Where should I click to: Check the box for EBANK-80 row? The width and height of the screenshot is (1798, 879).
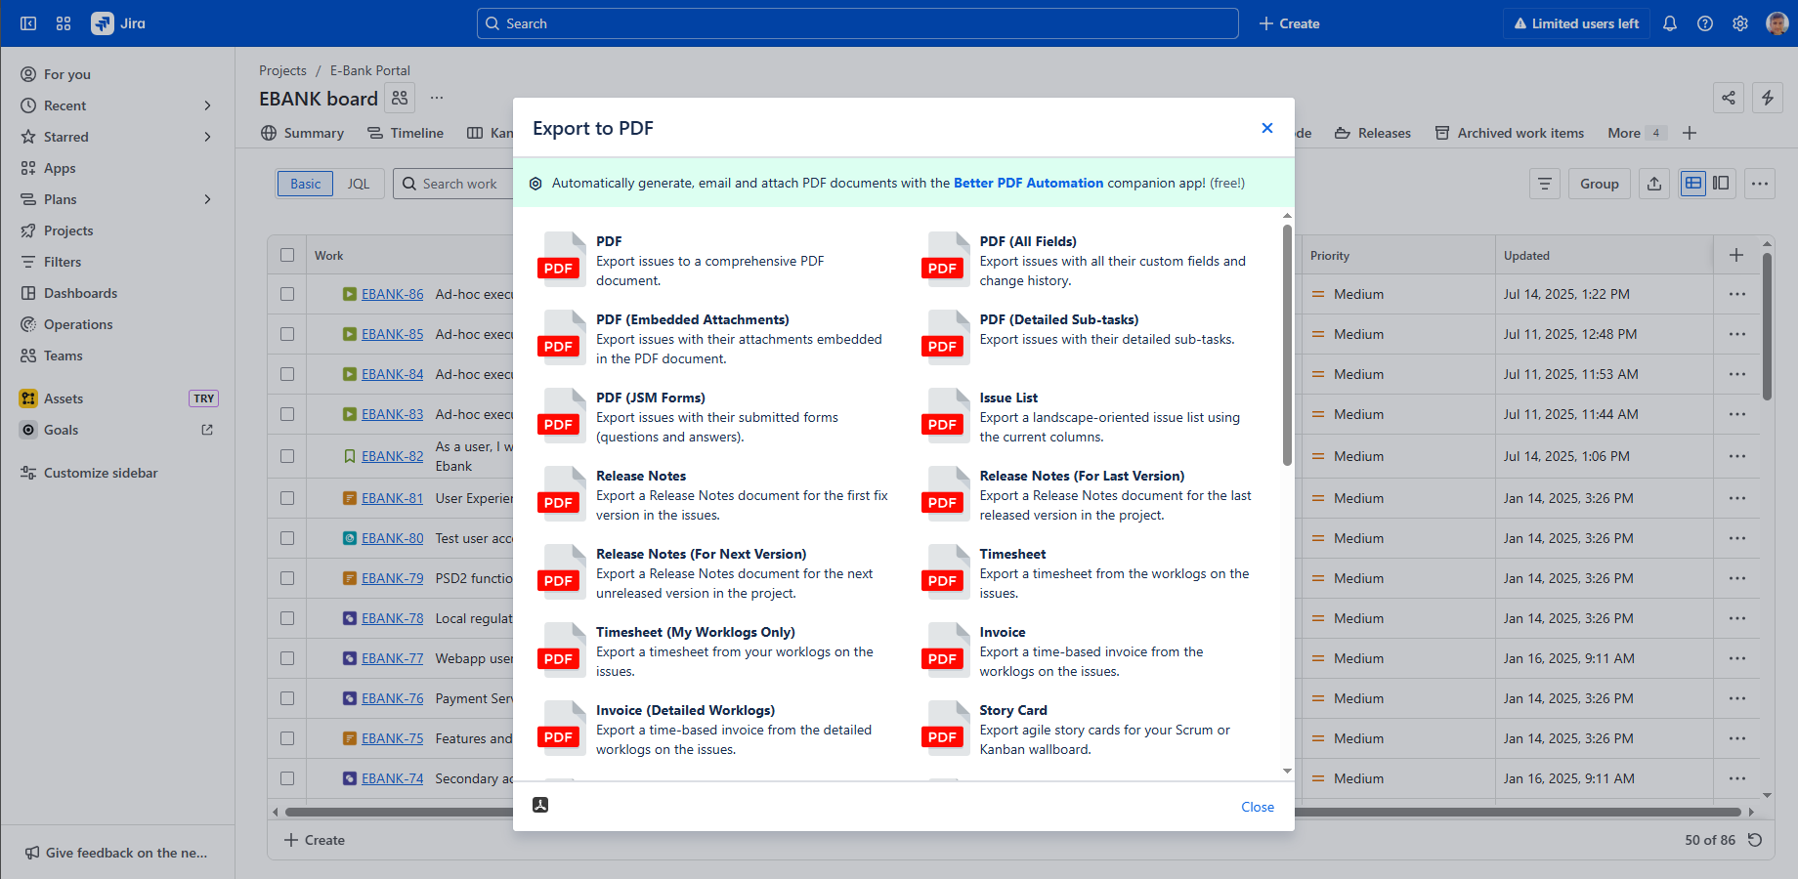pos(287,538)
